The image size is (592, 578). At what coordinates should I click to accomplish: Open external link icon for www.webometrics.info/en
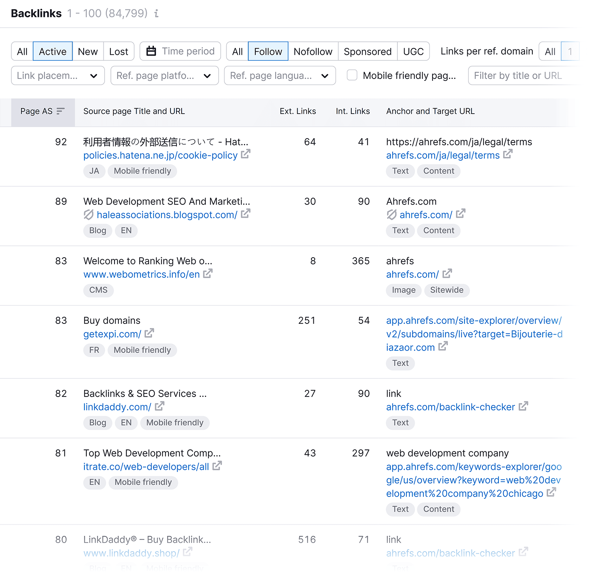(x=208, y=273)
